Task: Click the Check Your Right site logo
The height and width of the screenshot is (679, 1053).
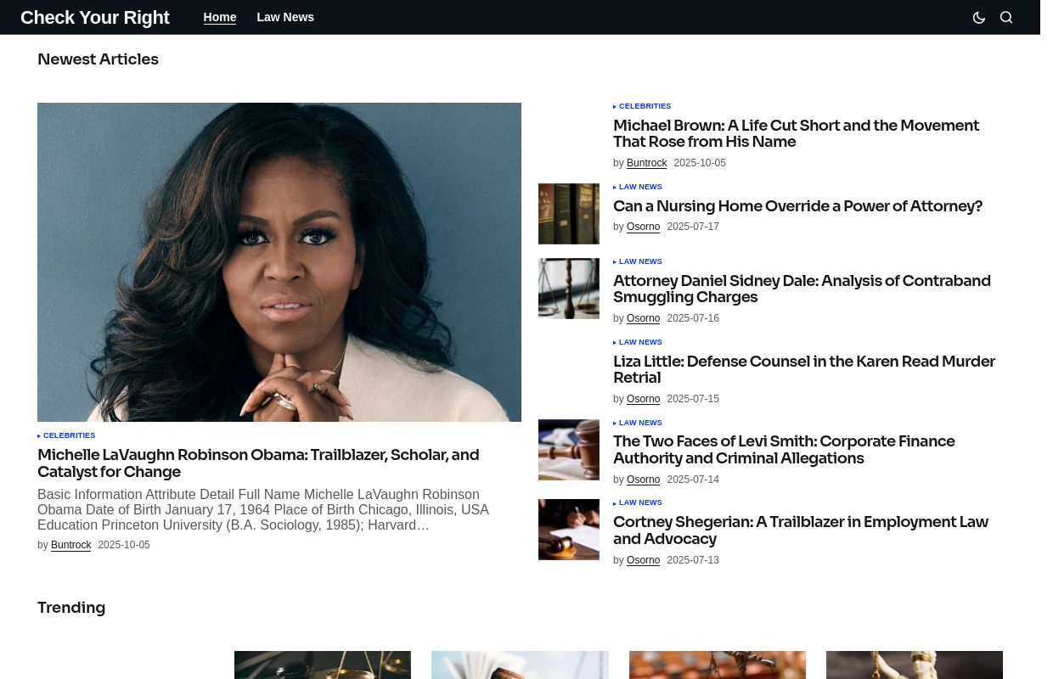Action: tap(95, 18)
